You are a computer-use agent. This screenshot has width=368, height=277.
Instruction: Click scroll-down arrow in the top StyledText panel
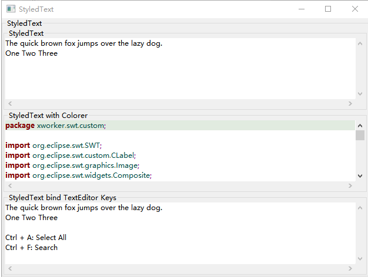pyautogui.click(x=360, y=93)
